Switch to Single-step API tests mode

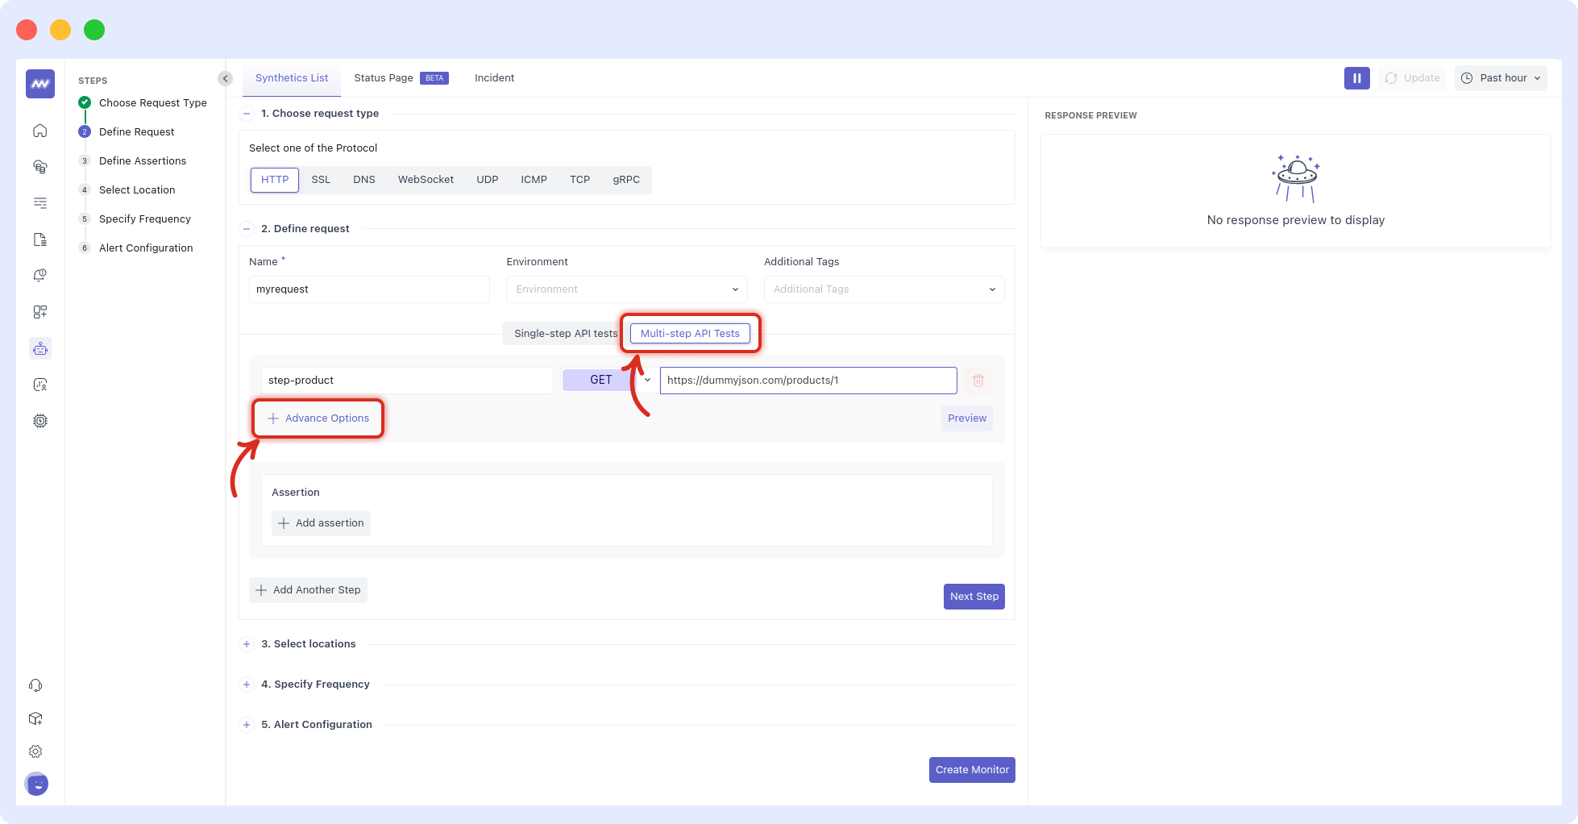564,333
